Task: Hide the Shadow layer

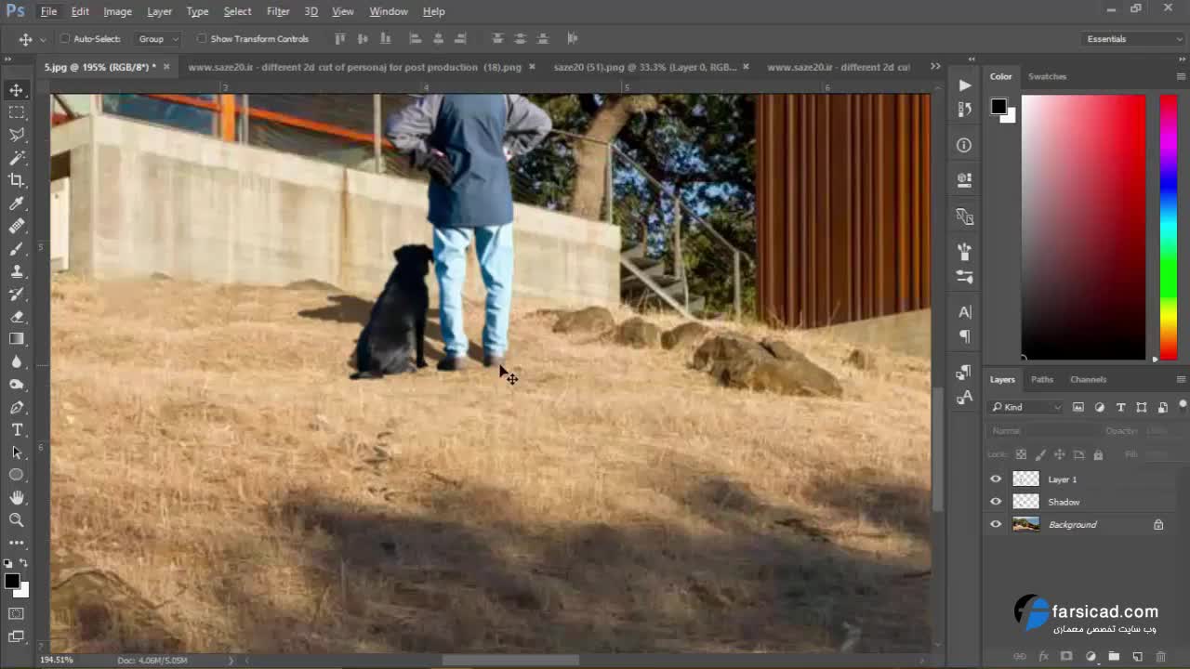Action: (996, 502)
